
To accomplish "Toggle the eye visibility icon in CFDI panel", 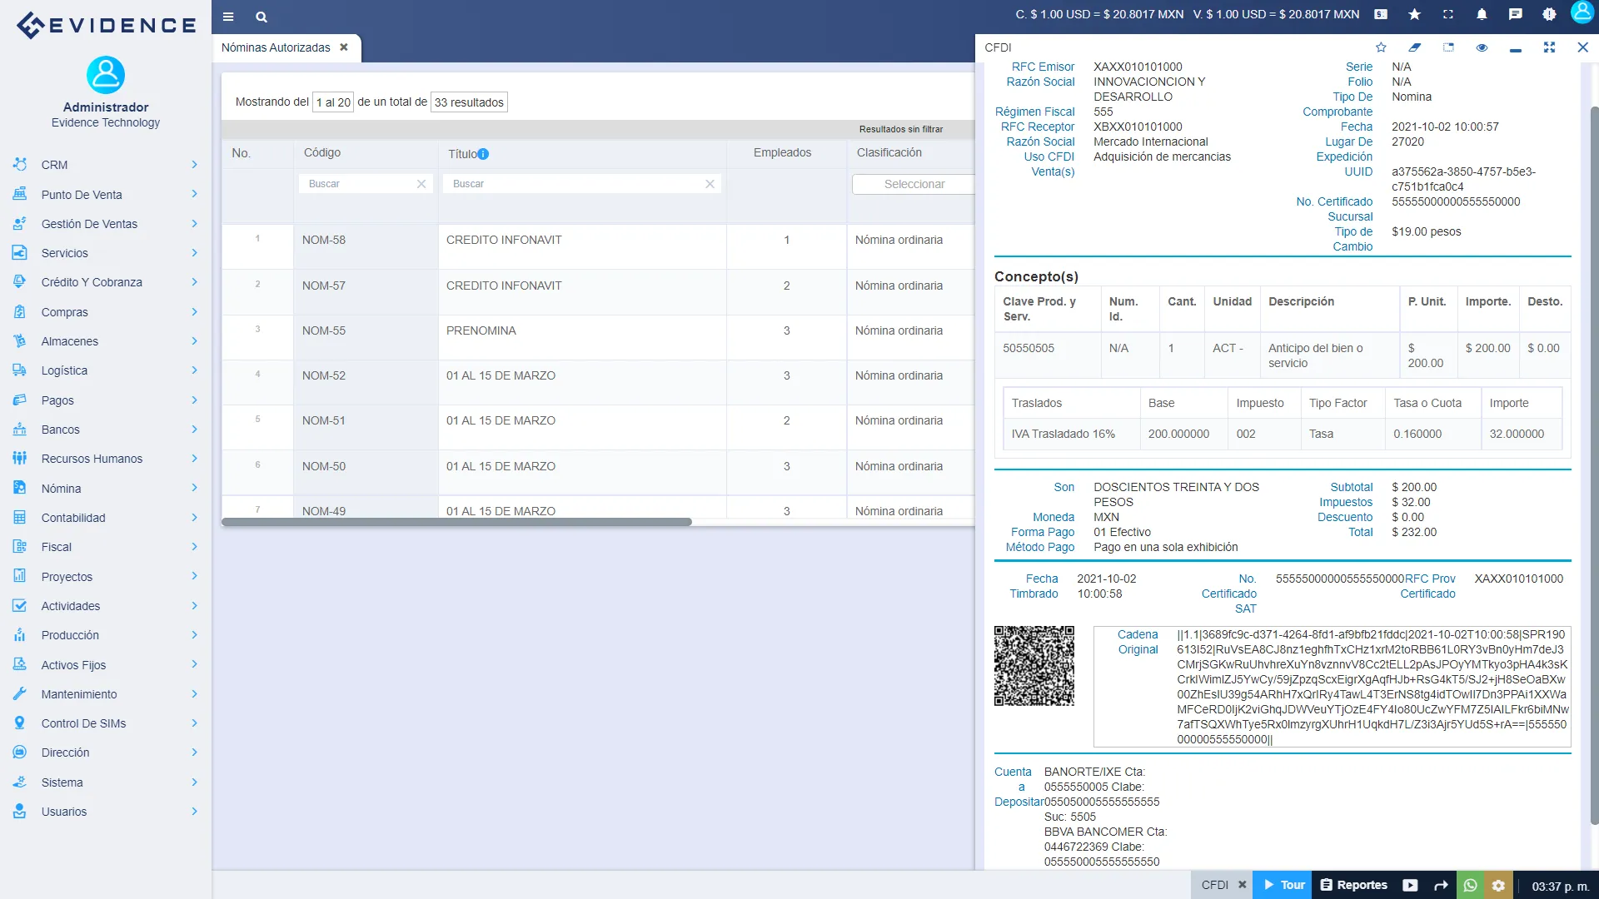I will pos(1482,47).
